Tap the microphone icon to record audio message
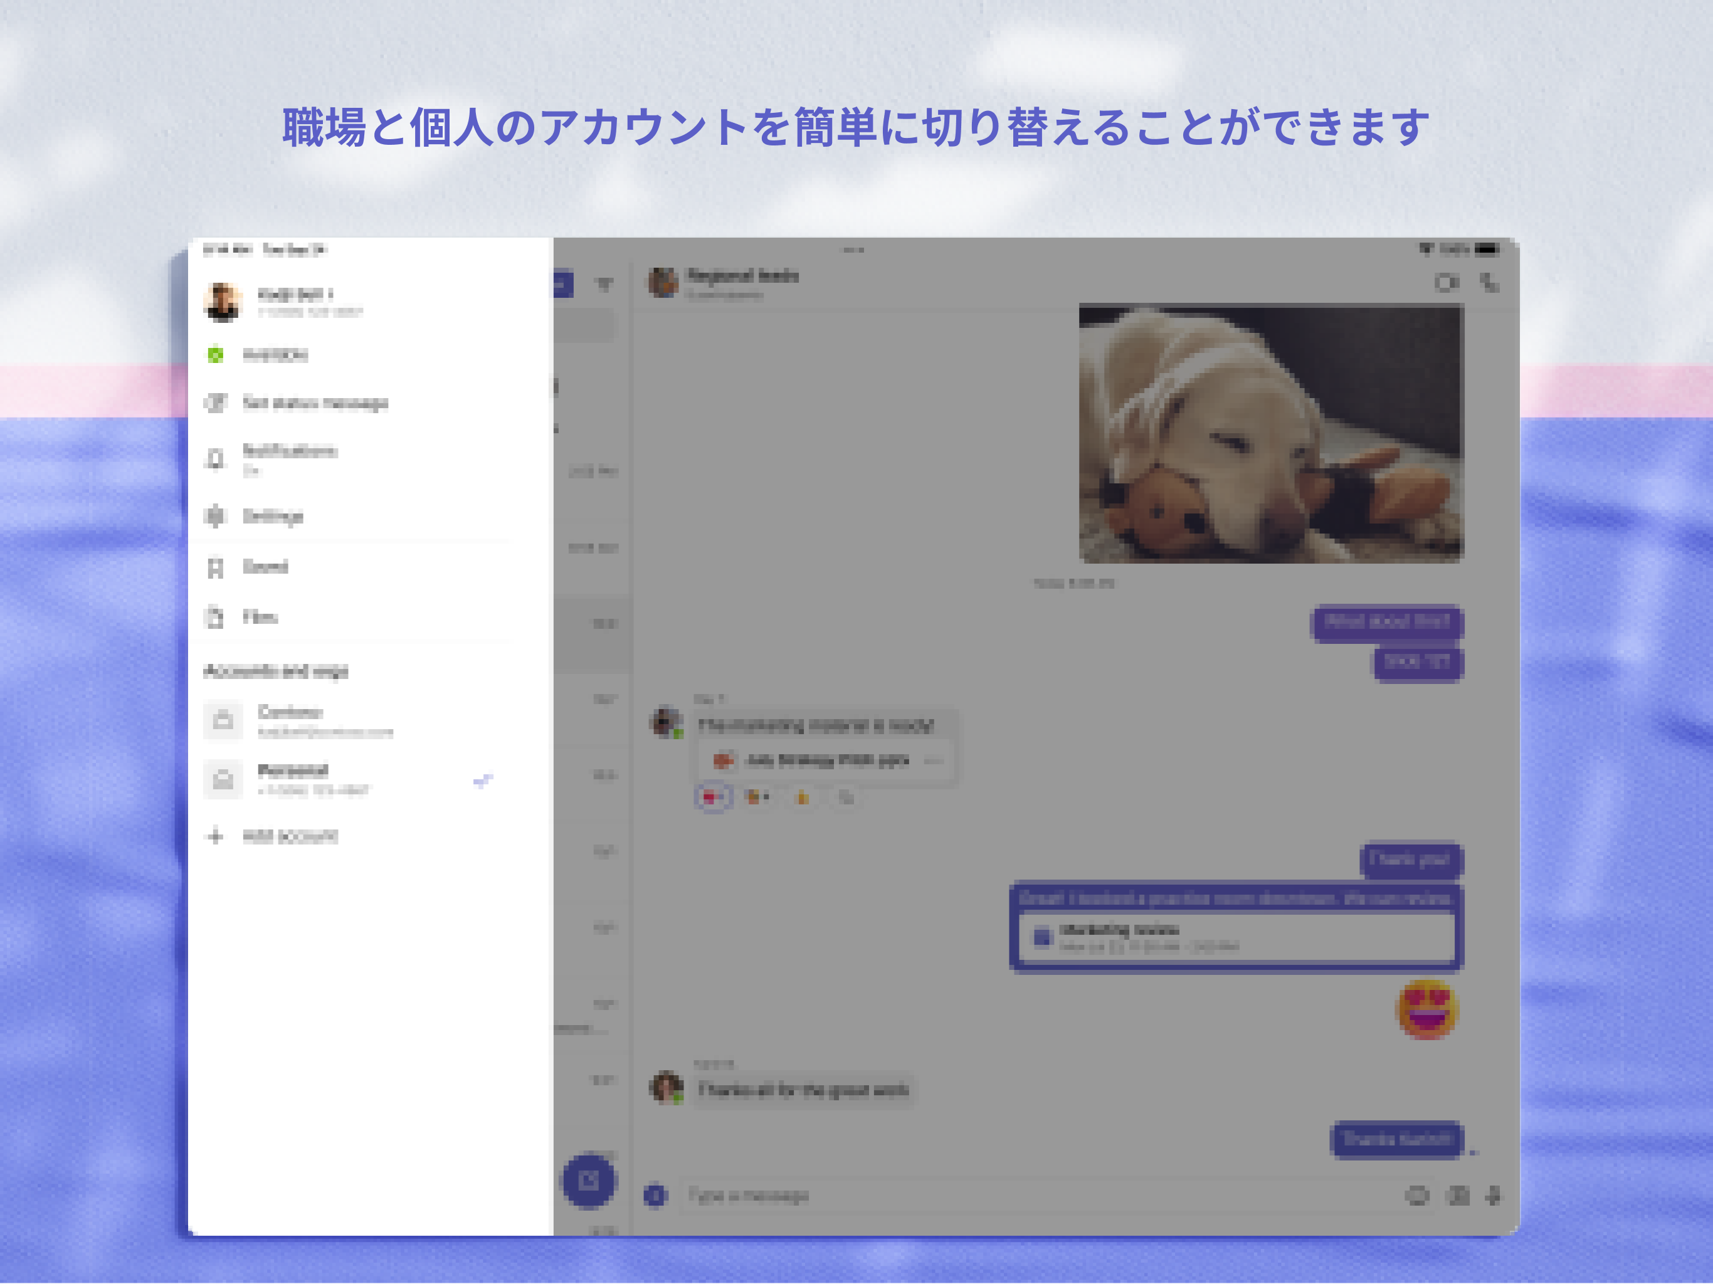The width and height of the screenshot is (1713, 1284). pos(1493,1195)
